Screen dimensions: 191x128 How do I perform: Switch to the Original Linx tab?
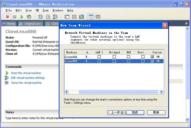click(31, 24)
